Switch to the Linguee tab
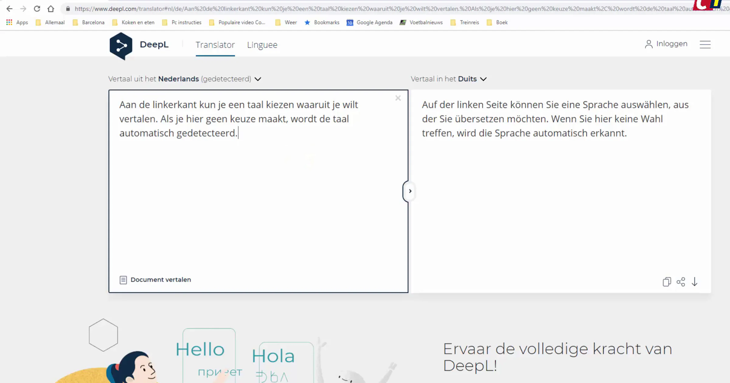Image resolution: width=730 pixels, height=383 pixels. pos(262,45)
